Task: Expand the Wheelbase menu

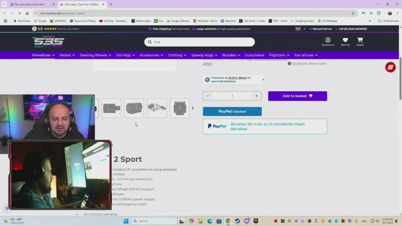Action: (43, 55)
